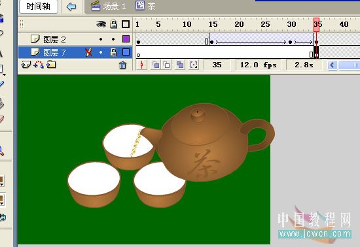Toggle lock dot for 图层 2
This screenshot has width=360, height=247.
click(113, 39)
